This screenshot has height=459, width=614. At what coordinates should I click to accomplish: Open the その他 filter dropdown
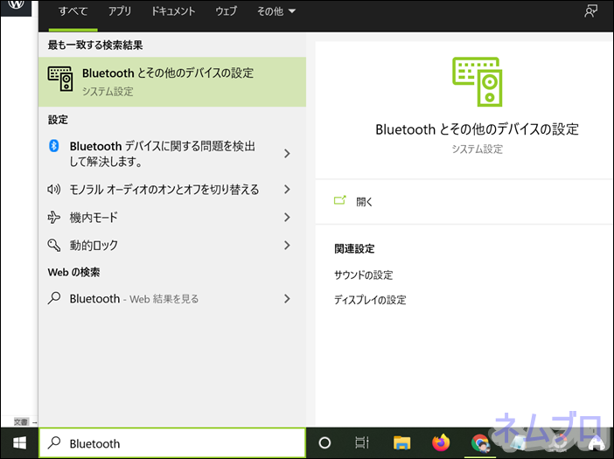tap(276, 12)
